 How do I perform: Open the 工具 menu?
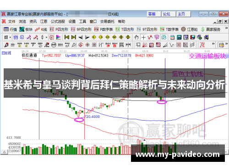click(x=82, y=22)
